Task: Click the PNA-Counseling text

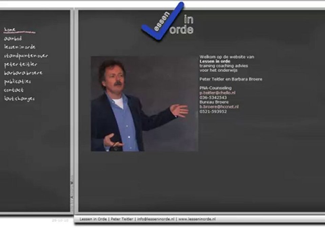Action: (x=216, y=88)
